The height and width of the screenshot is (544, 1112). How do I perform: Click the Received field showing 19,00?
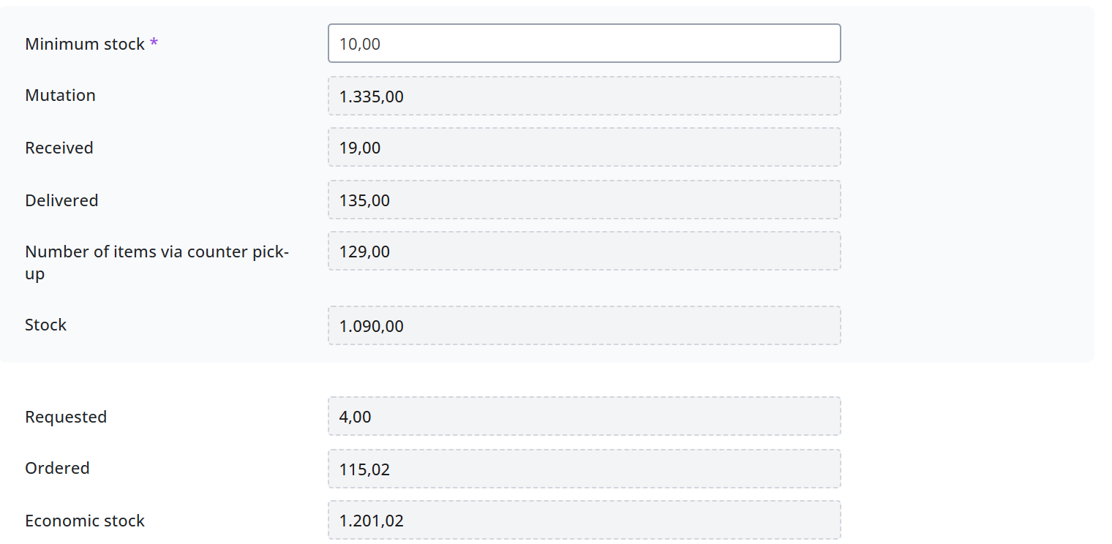(x=584, y=147)
